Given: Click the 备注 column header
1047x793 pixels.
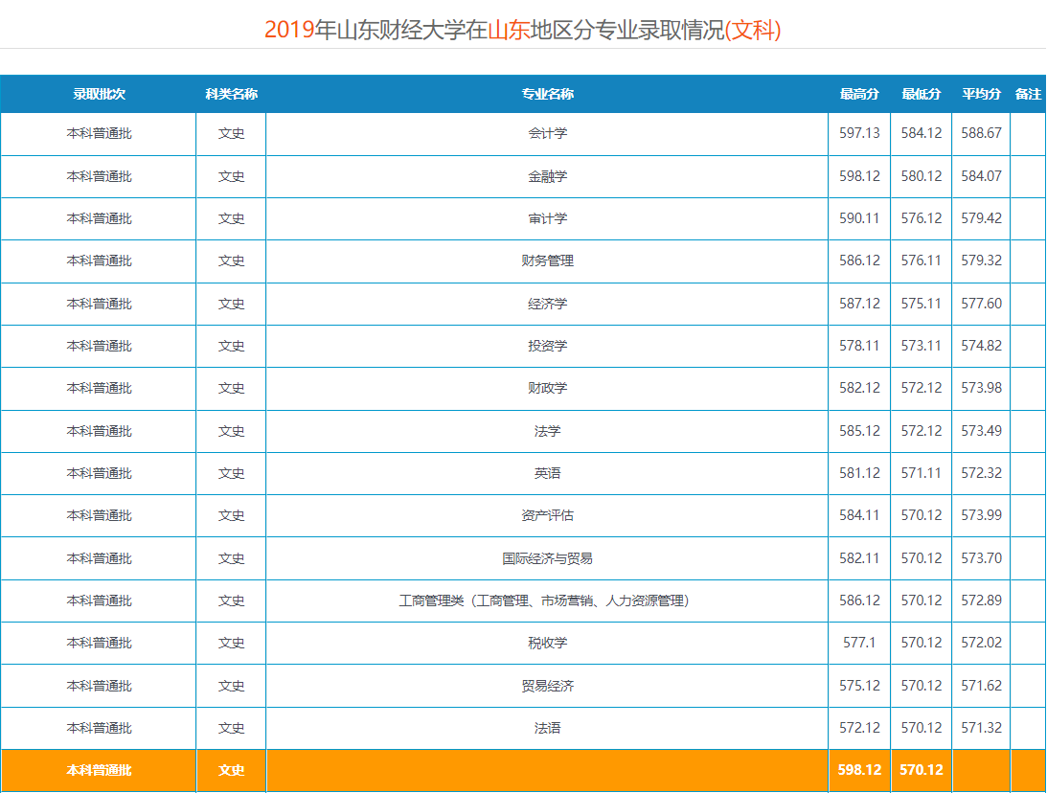Looking at the screenshot, I should click(1027, 94).
